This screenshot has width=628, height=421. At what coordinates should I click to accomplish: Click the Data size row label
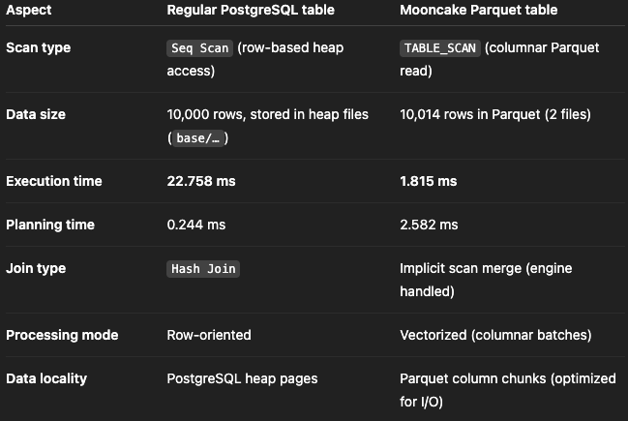coord(36,114)
